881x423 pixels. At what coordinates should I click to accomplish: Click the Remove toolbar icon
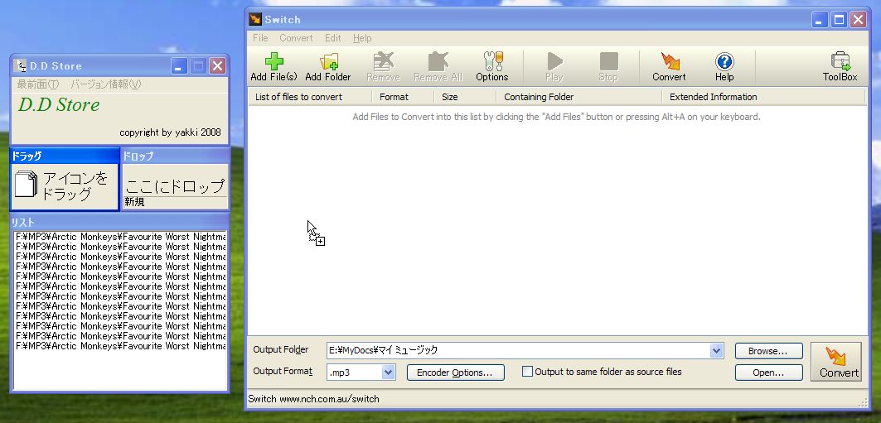[x=383, y=67]
